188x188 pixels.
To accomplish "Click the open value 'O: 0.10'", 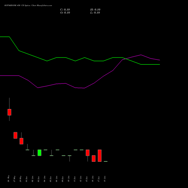I will pyautogui.click(x=65, y=13).
